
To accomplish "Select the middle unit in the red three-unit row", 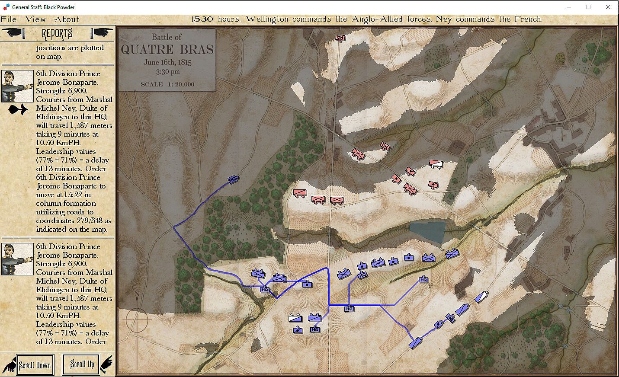I will 318,199.
